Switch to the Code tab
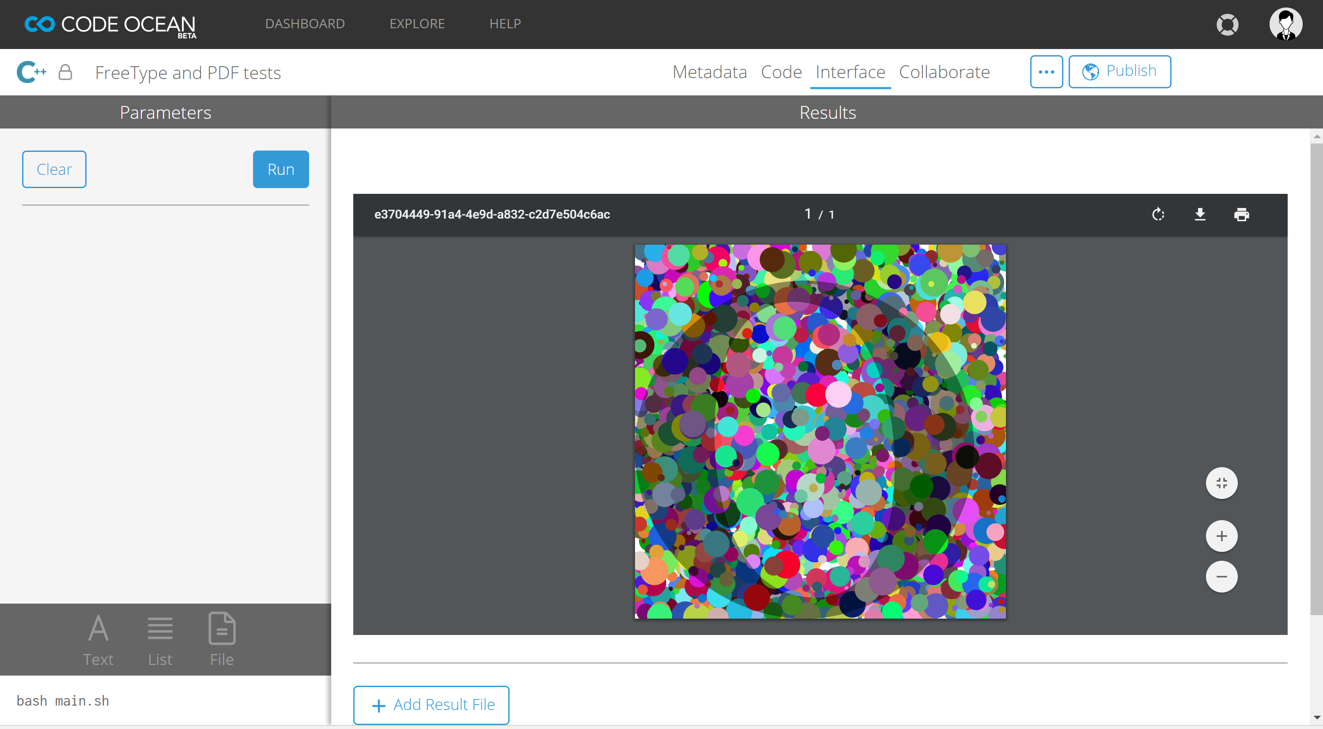The image size is (1323, 729). 781,72
